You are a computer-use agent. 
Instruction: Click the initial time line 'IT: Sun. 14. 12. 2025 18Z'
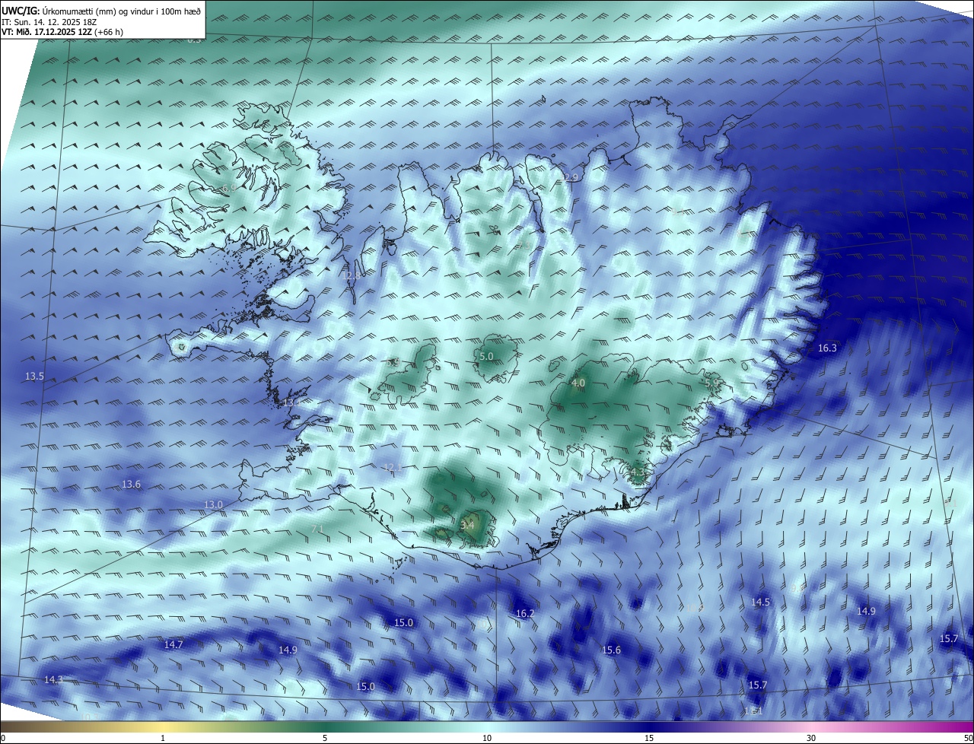coord(49,22)
